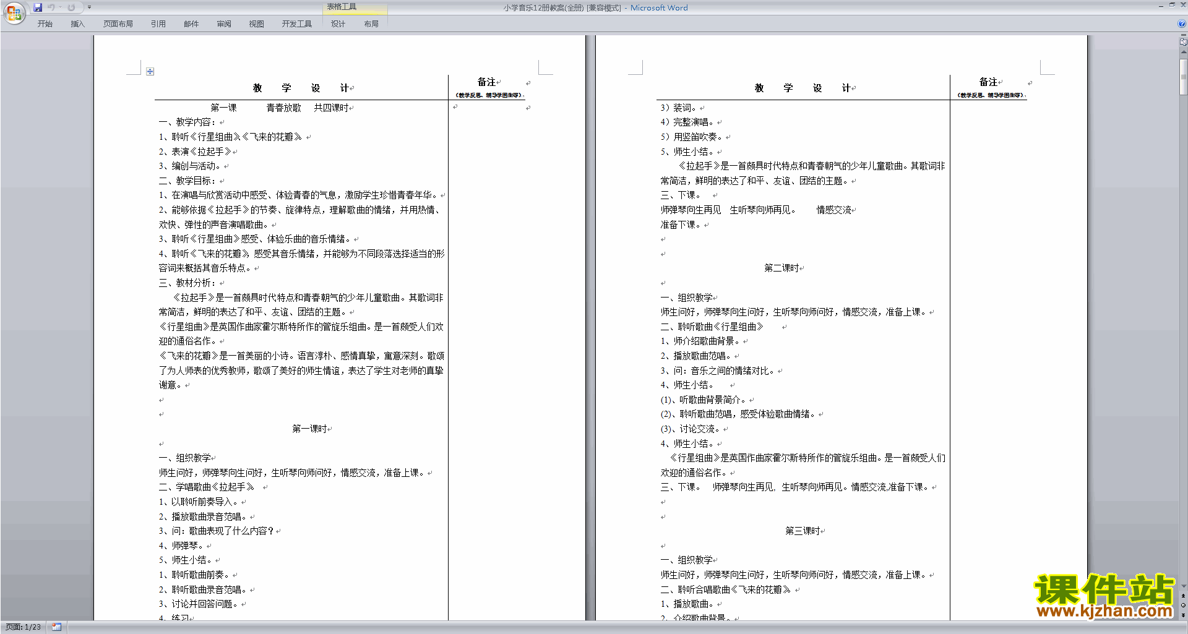Open the table tools 设计 tab
Image resolution: width=1188 pixels, height=634 pixels.
click(x=338, y=24)
